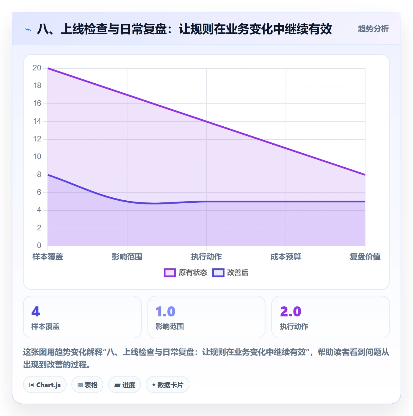
Task: Click the description paragraph below the cards
Action: coord(206,358)
